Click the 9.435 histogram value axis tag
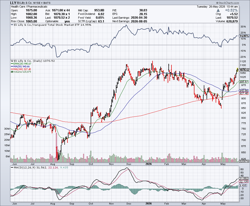The image size is (250, 206). pos(243,186)
